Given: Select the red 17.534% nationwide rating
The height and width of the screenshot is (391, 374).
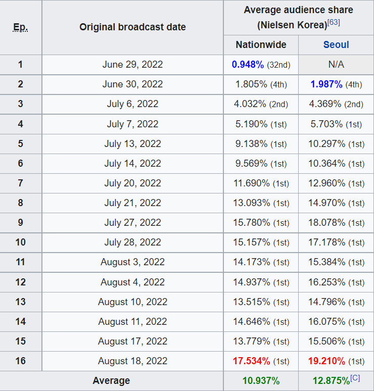Looking at the screenshot, I should pyautogui.click(x=251, y=361).
